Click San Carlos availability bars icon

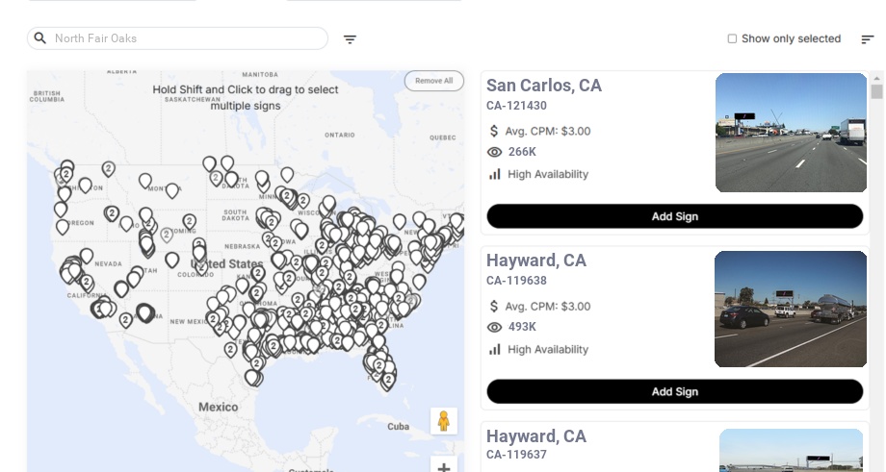pyautogui.click(x=495, y=174)
